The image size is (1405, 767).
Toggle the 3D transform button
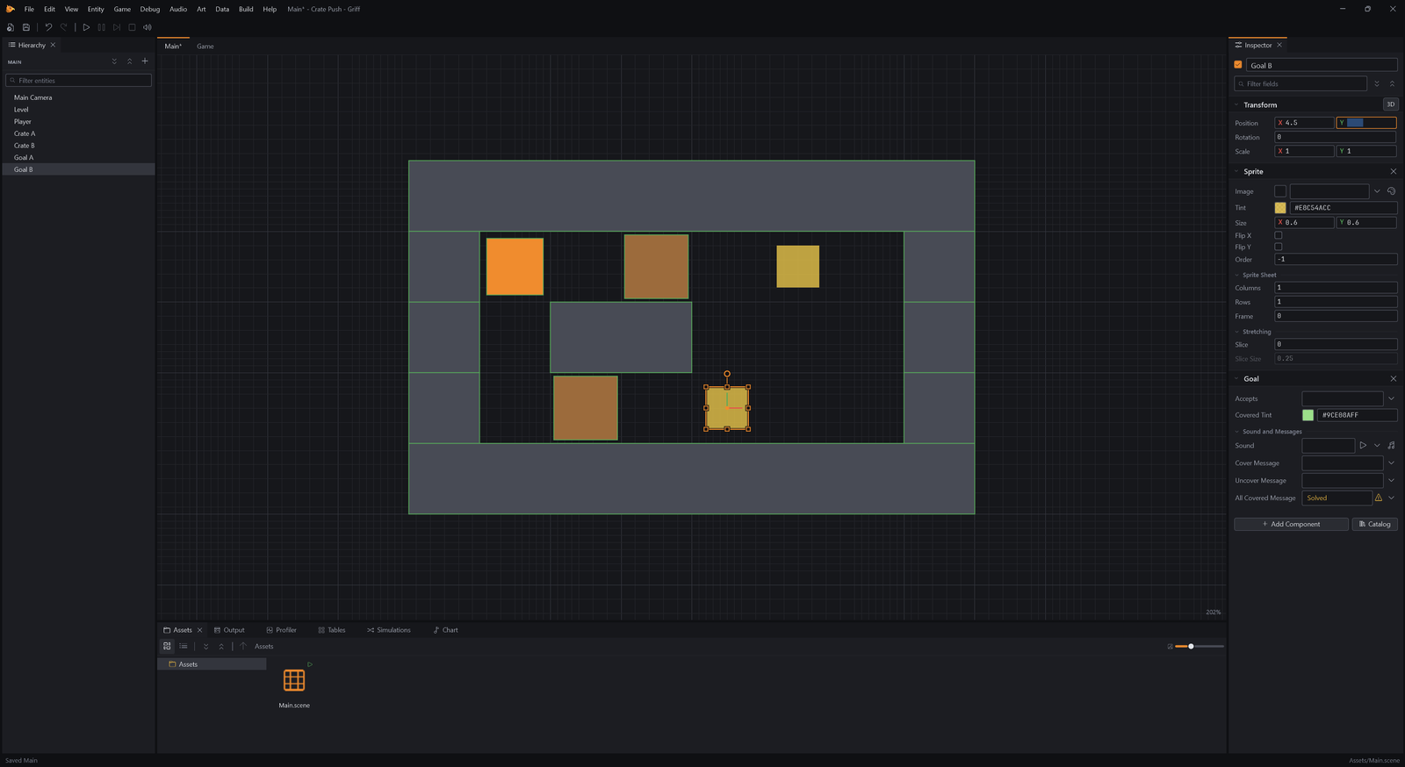coord(1390,104)
